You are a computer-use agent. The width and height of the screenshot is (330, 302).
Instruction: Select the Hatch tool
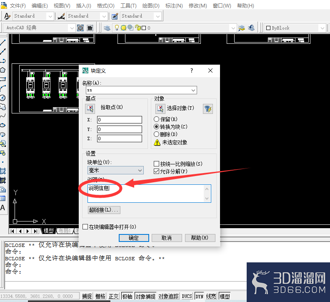click(3, 171)
